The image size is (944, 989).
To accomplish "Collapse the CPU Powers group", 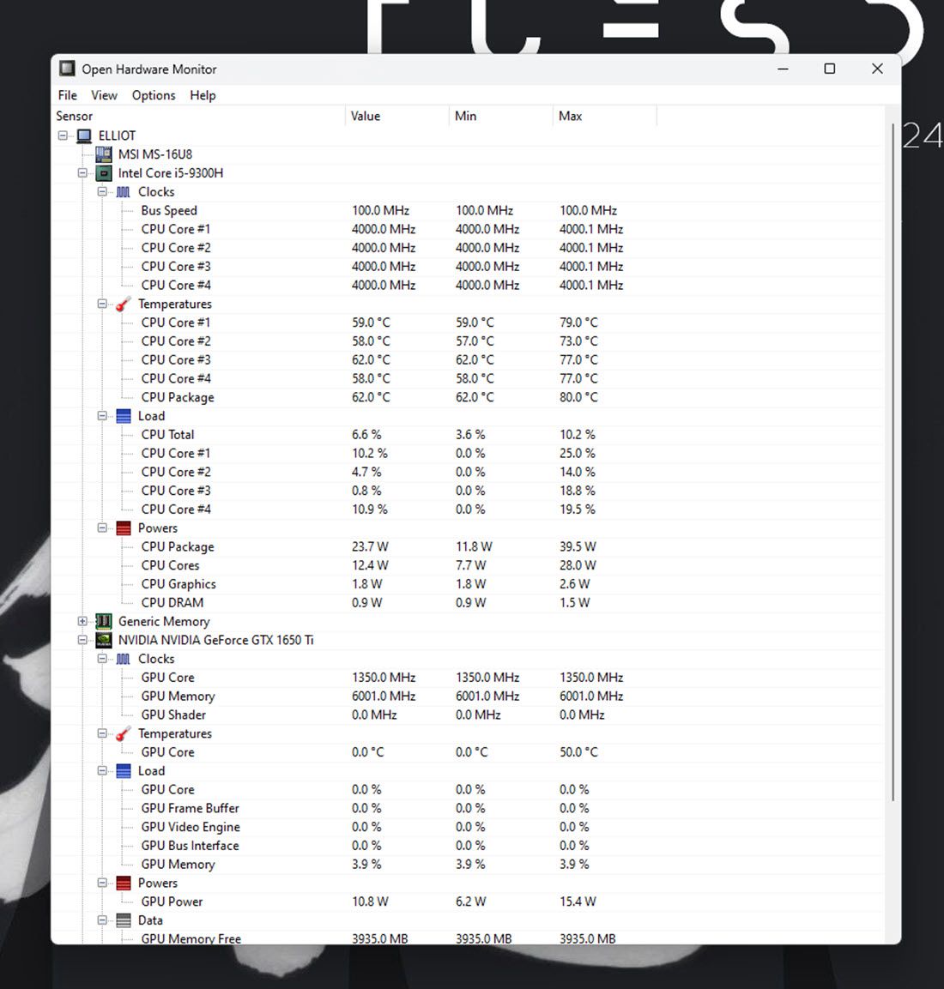I will point(102,528).
